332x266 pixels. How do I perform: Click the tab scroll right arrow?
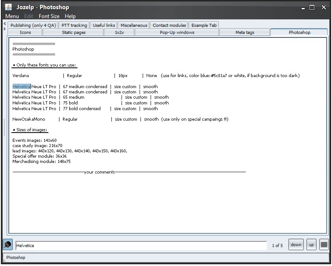pyautogui.click(x=5, y=28)
